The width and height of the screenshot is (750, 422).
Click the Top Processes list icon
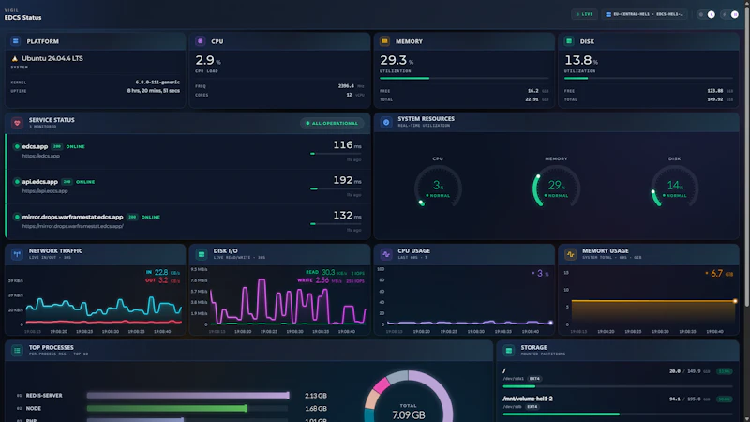point(17,351)
